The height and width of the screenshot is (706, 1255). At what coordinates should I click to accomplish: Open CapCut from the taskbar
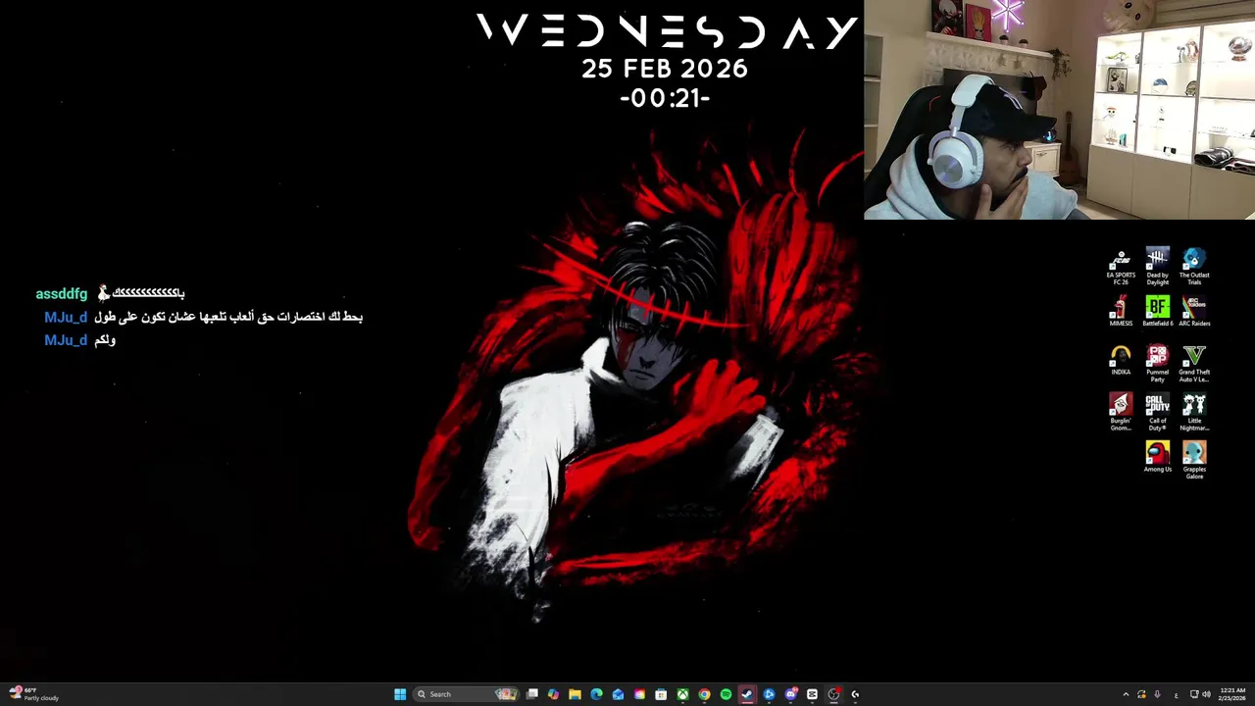click(812, 694)
